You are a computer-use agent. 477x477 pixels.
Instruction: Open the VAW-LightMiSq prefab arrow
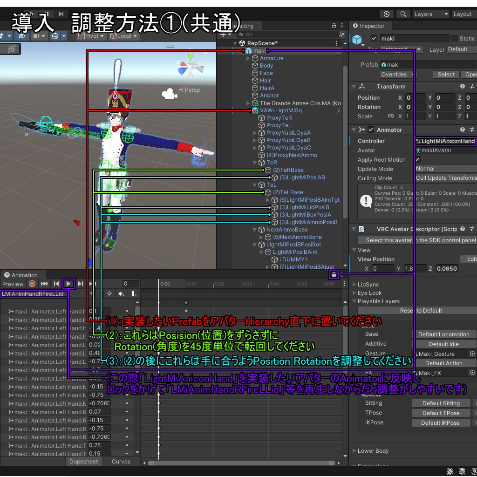click(338, 111)
